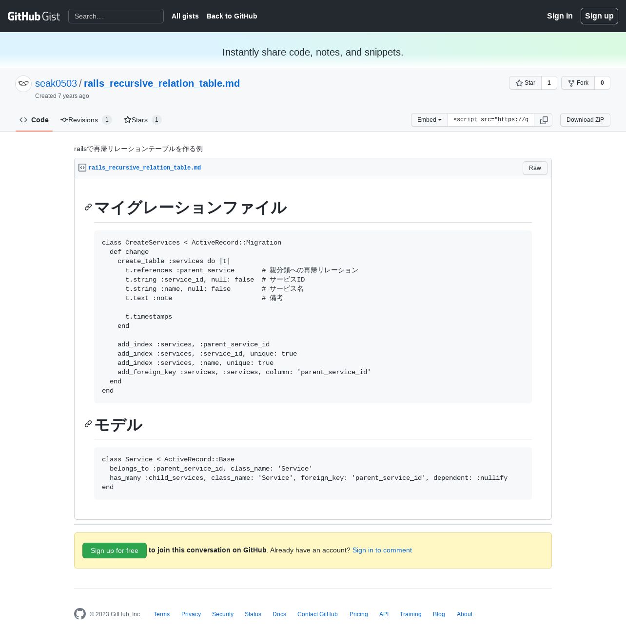
Task: Click the gist description 'railsで再帰リレーションテーブルを作る例'
Action: 138,149
